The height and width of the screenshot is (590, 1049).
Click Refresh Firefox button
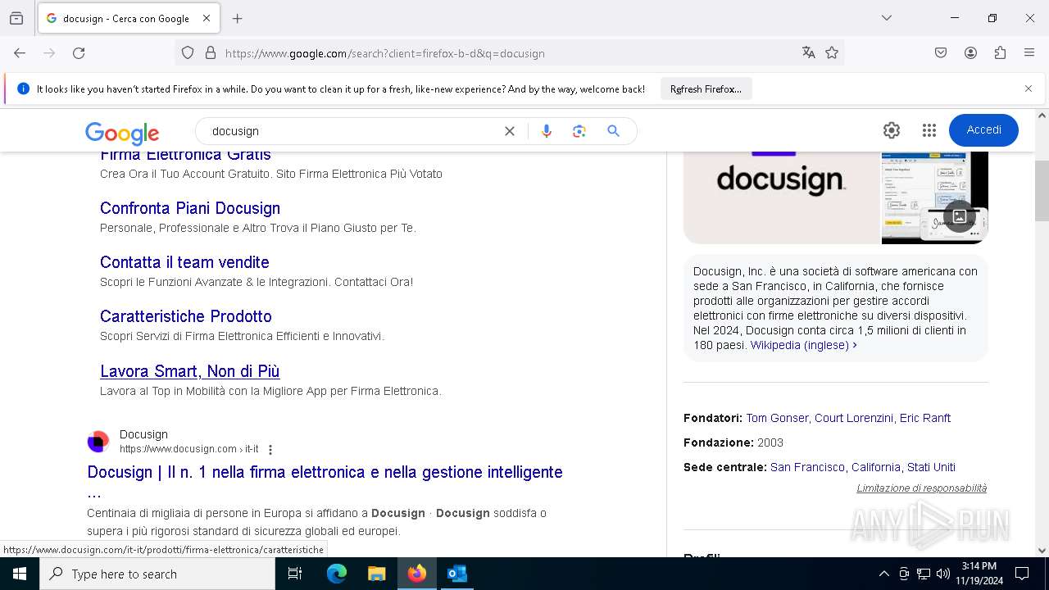pyautogui.click(x=706, y=88)
